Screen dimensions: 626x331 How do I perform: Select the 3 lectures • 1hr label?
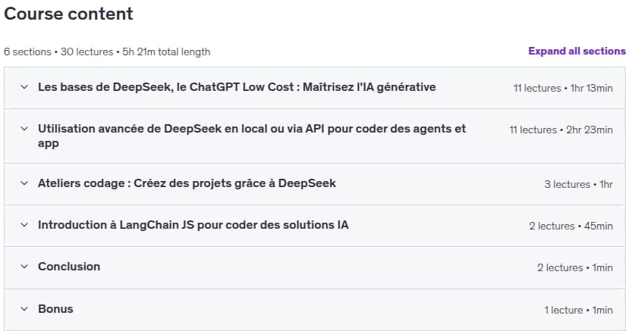tap(578, 184)
